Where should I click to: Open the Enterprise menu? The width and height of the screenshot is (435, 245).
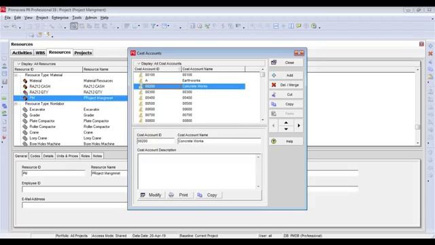tap(60, 18)
